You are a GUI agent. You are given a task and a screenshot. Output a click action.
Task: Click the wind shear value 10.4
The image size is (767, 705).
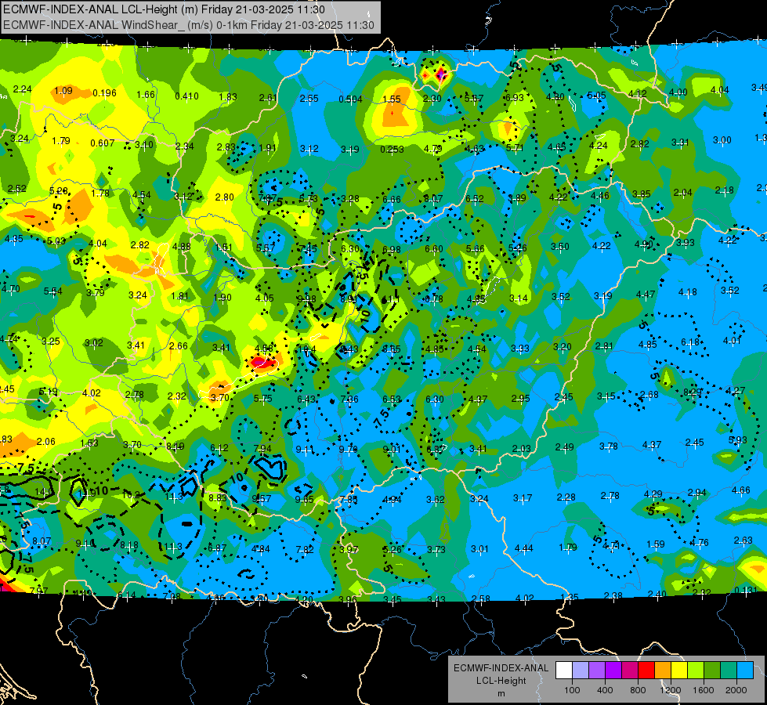click(308, 349)
